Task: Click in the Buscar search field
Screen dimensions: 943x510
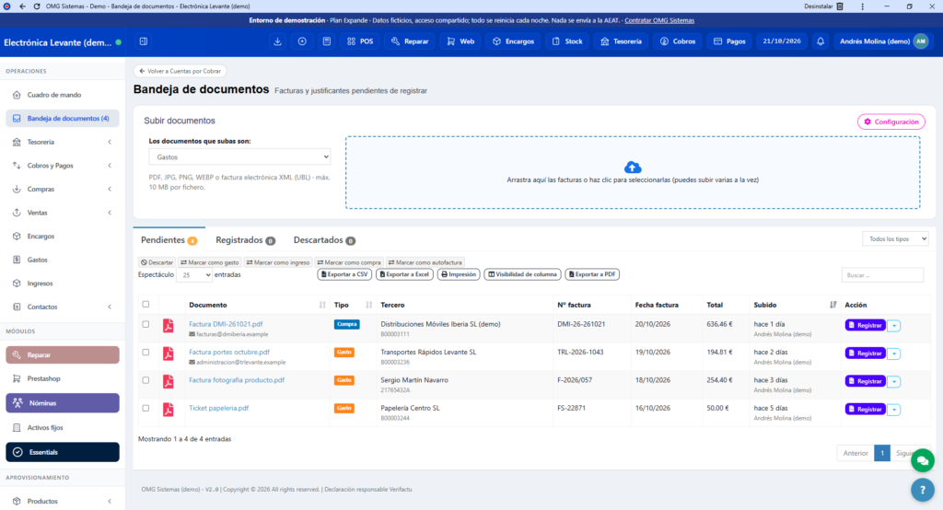Action: pos(882,275)
